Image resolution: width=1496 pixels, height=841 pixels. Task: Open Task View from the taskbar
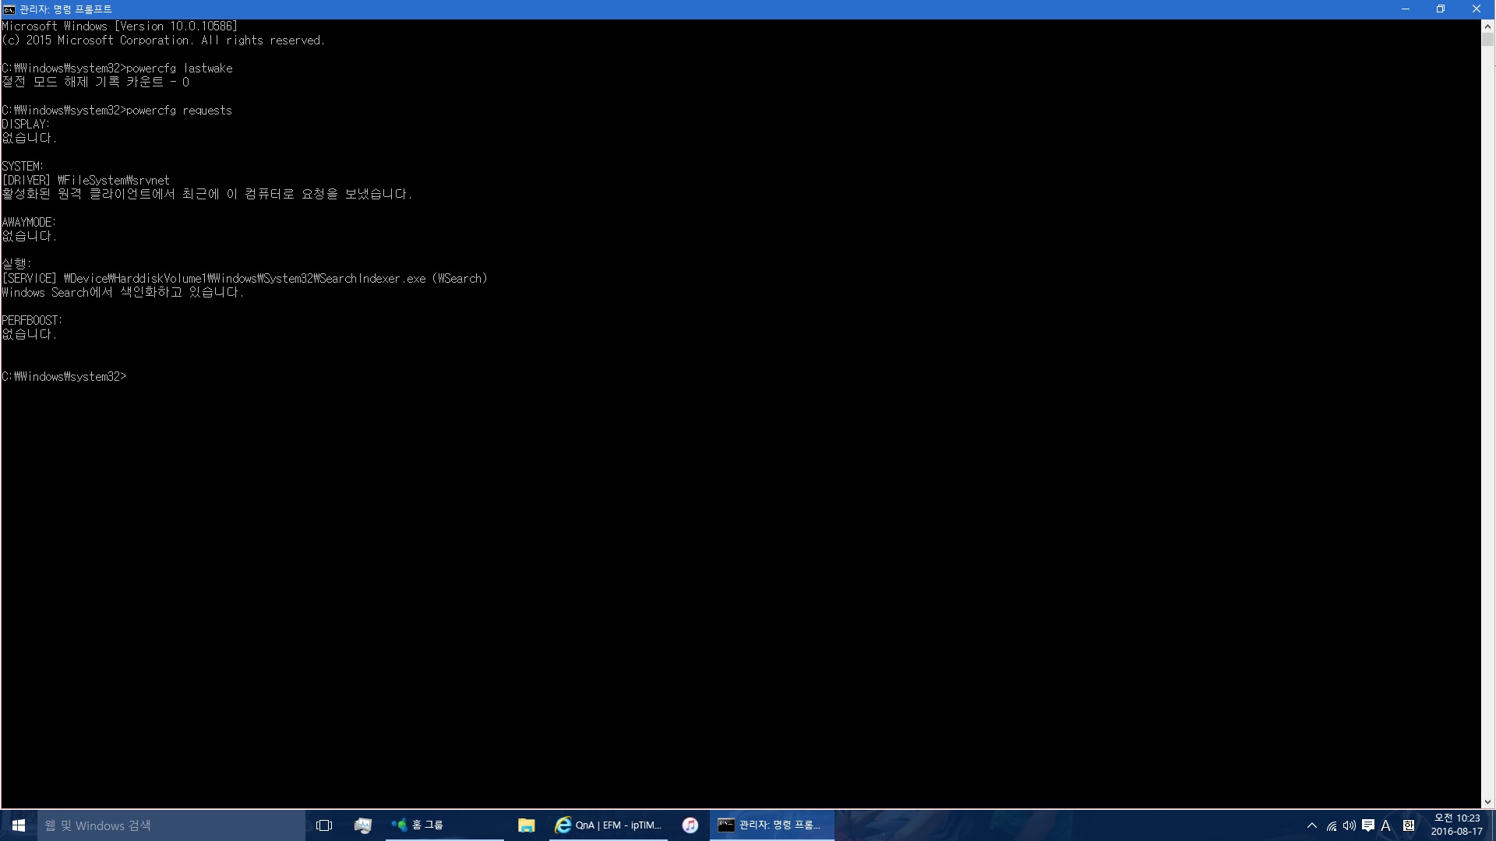324,825
